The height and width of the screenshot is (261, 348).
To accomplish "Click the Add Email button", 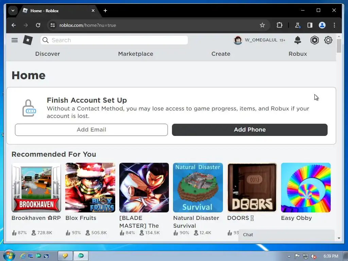I will [x=91, y=129].
